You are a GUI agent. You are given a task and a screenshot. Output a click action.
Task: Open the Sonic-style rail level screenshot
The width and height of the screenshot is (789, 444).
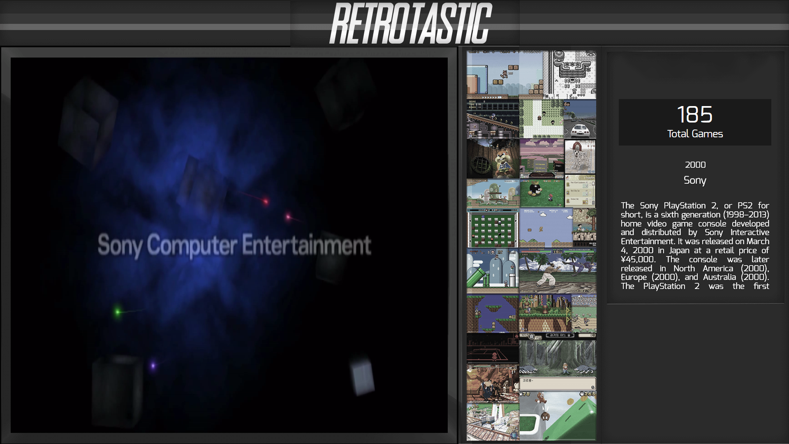pyautogui.click(x=493, y=119)
